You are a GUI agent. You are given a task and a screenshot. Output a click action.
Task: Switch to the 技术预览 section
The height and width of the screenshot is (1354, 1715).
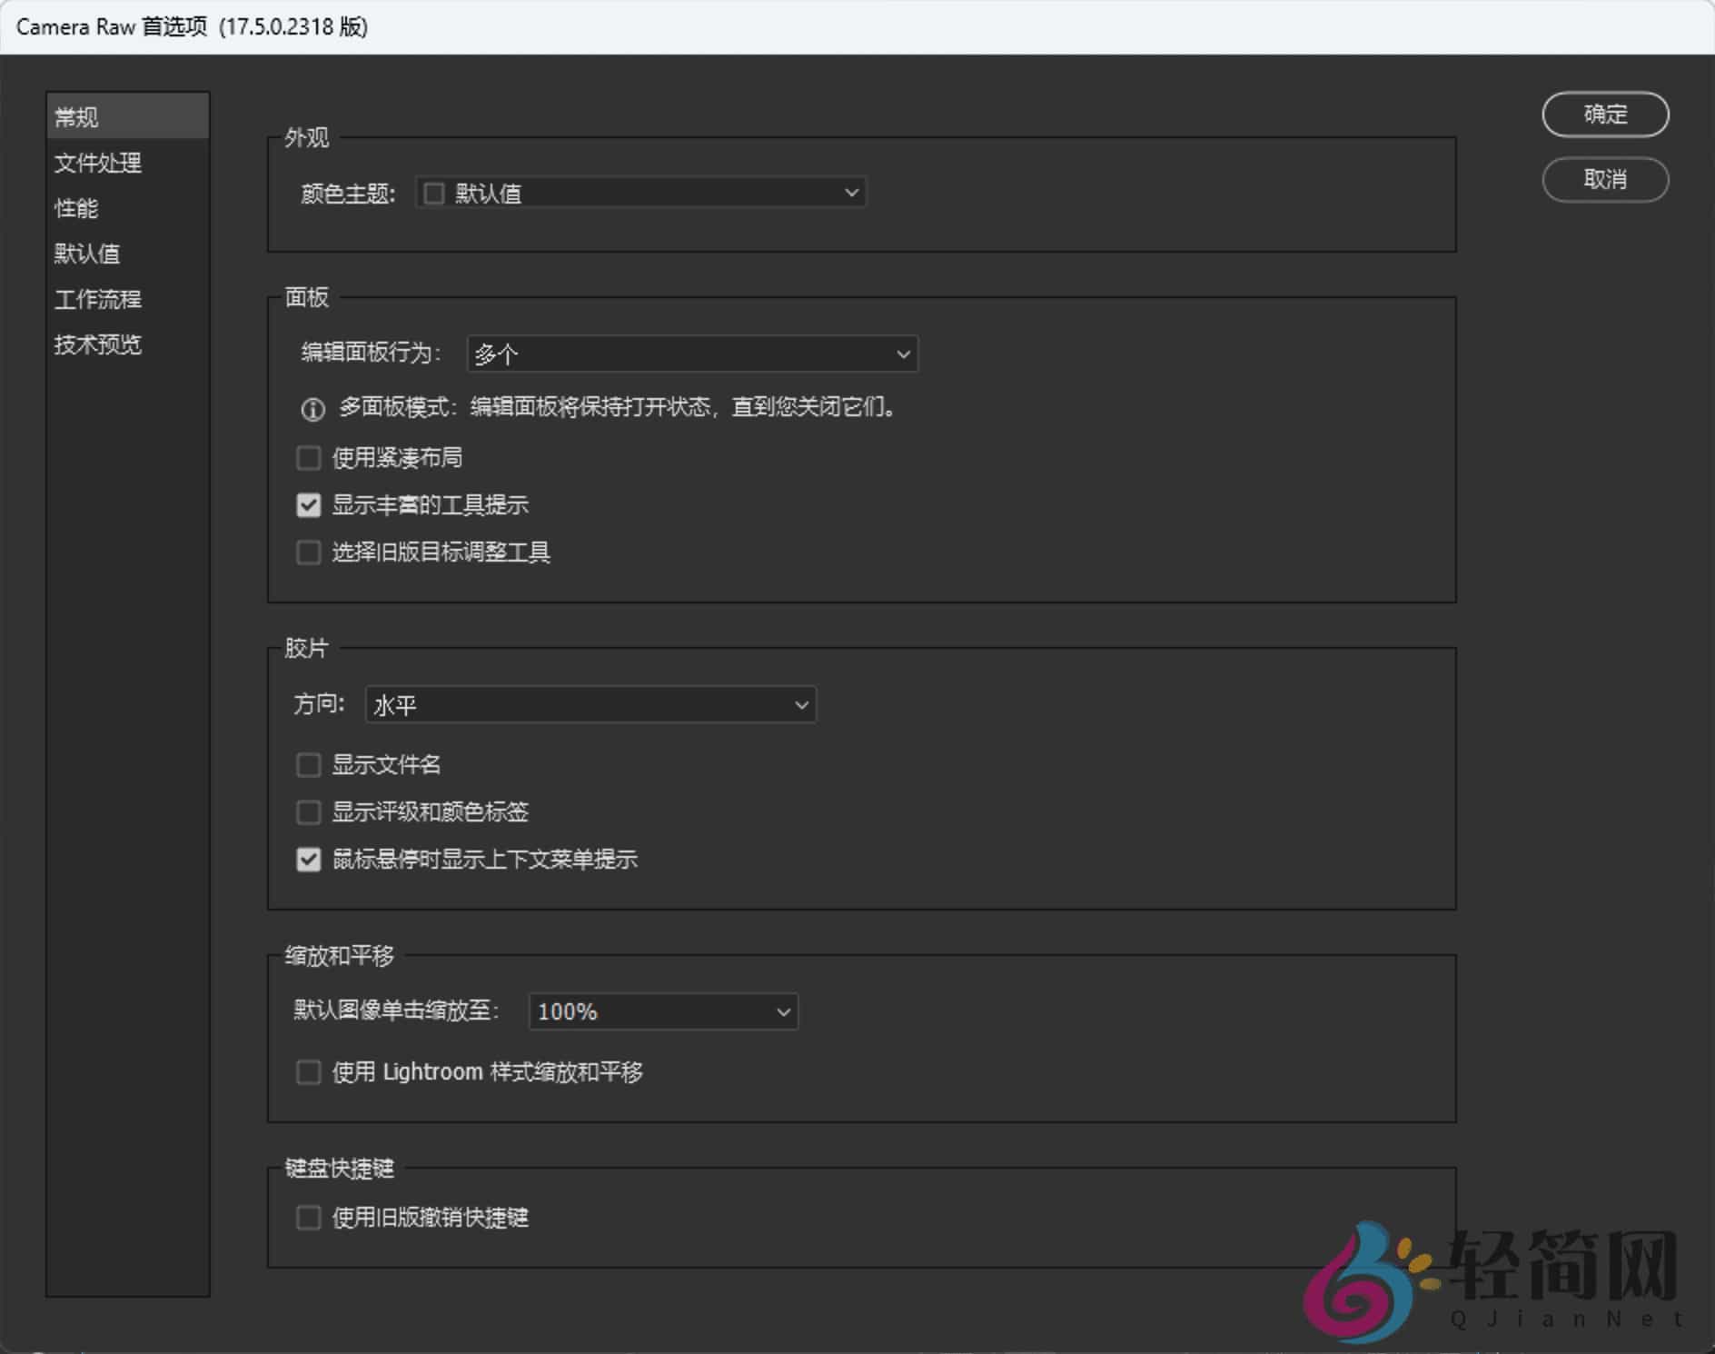[x=97, y=344]
